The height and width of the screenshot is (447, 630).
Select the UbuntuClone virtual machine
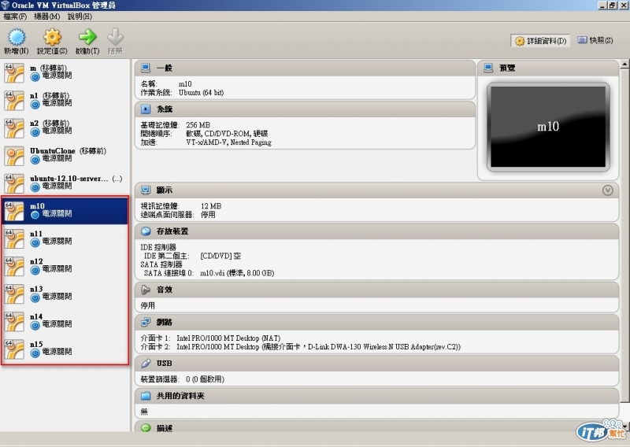click(65, 155)
